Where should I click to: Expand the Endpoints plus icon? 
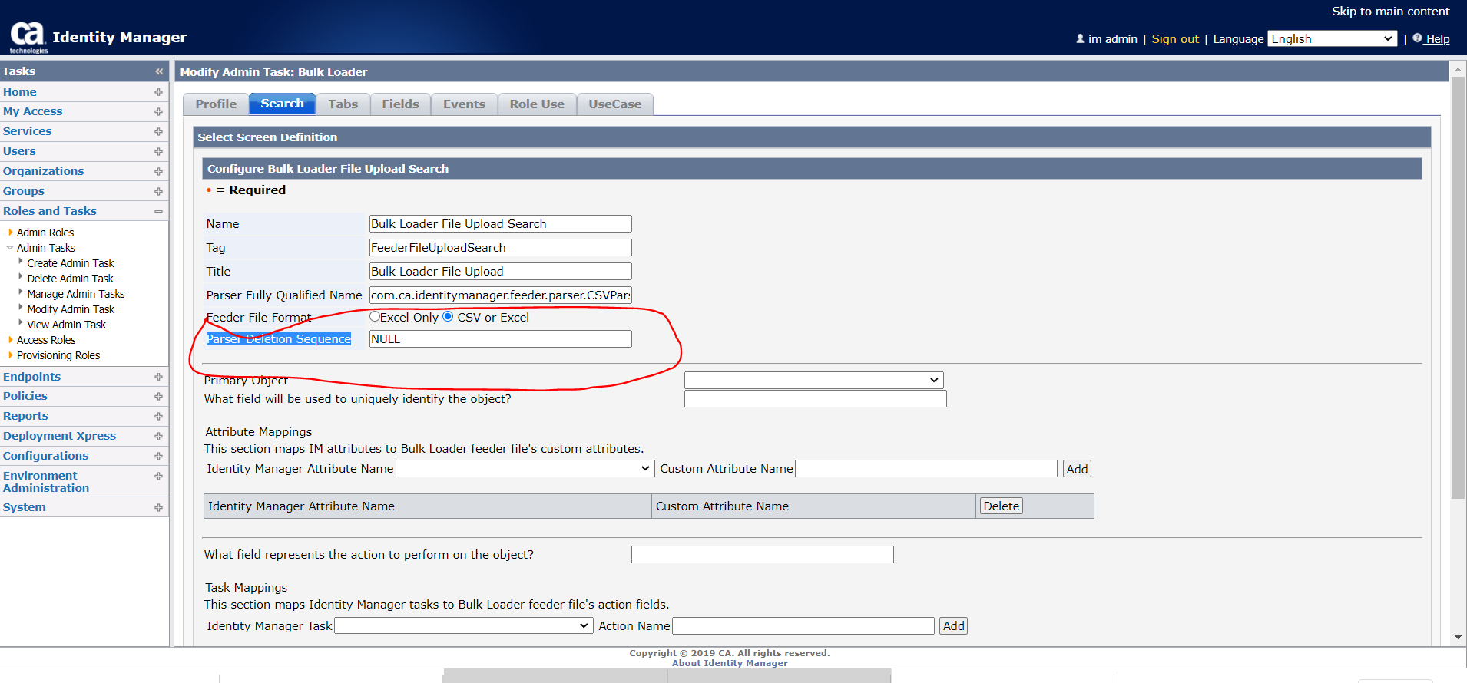[158, 377]
